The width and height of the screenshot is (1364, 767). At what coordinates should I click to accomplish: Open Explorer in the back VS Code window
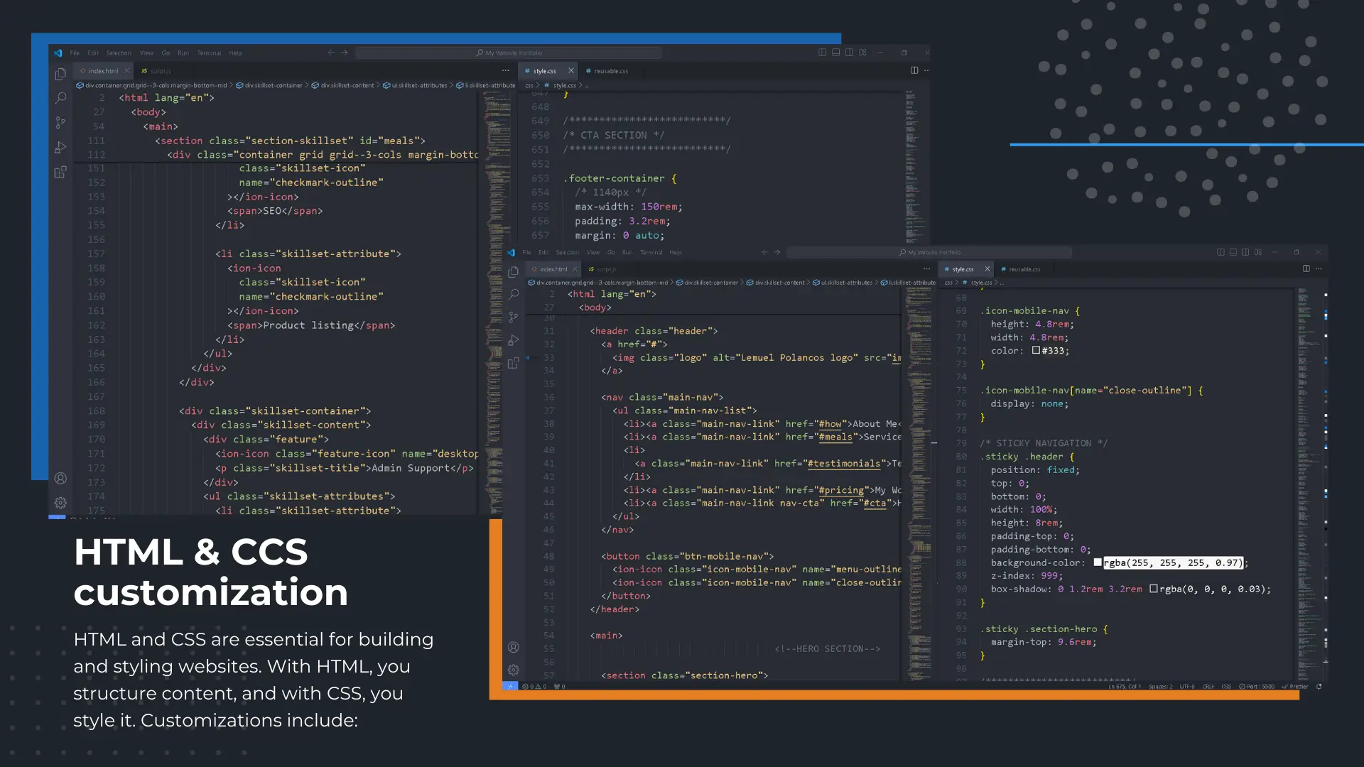[60, 74]
